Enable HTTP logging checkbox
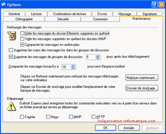166x134 pixels. pos(93,117)
